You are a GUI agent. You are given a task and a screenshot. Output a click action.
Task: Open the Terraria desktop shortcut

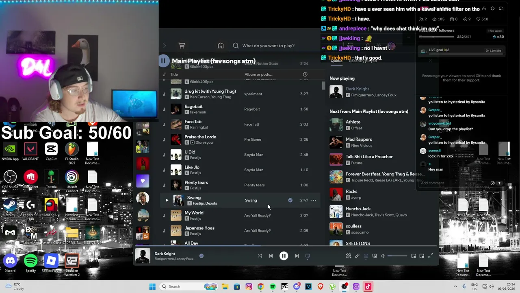(51, 179)
